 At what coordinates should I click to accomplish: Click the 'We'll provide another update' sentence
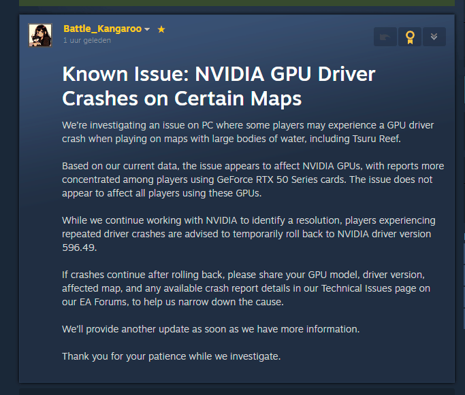click(210, 329)
